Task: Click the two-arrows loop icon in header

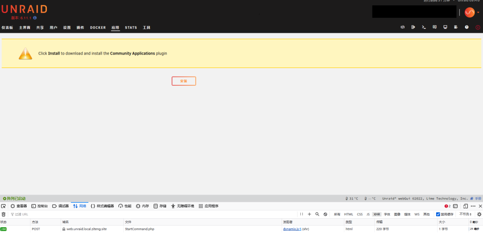Action: pos(403,27)
